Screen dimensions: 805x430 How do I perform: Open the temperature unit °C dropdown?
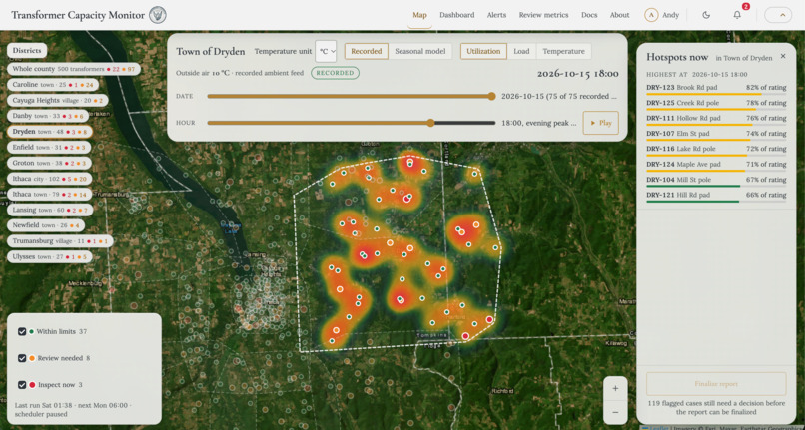[x=326, y=51]
